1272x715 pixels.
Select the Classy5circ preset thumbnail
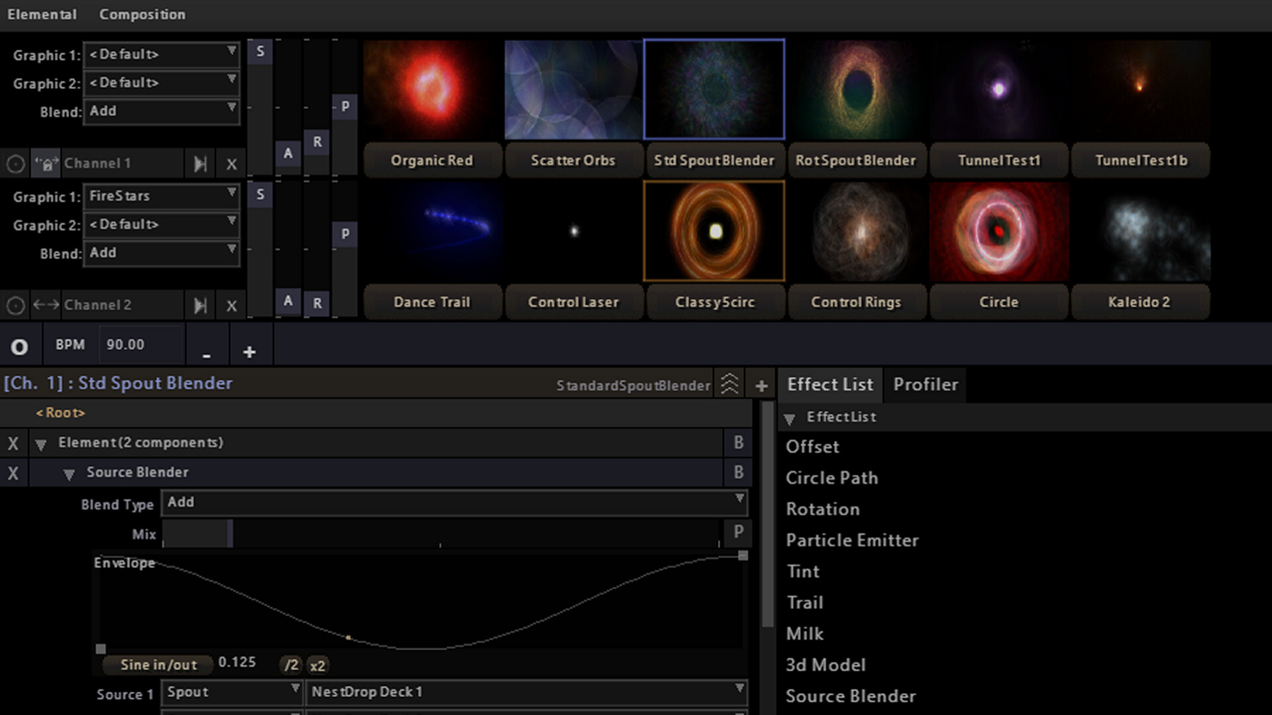coord(714,231)
